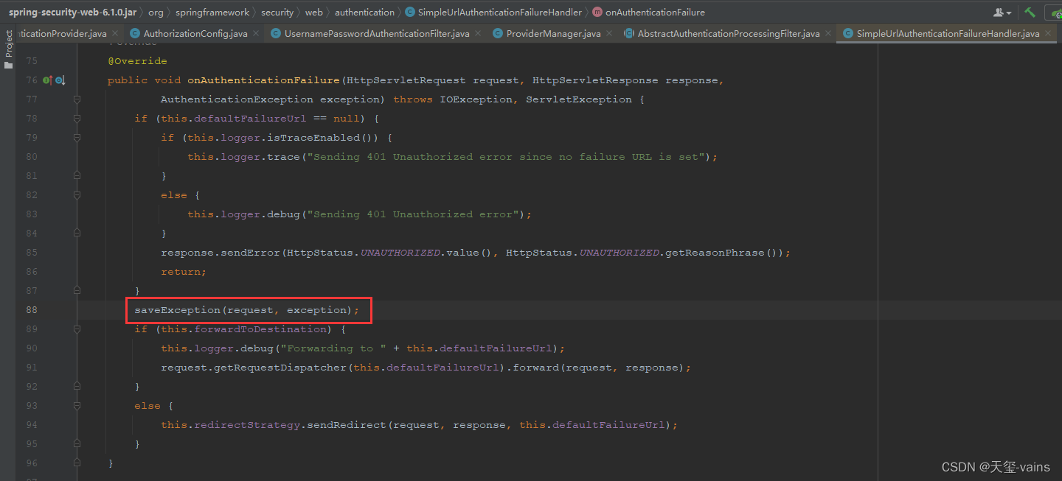Open the Code With Me users icon
This screenshot has height=481, width=1062.
1002,13
